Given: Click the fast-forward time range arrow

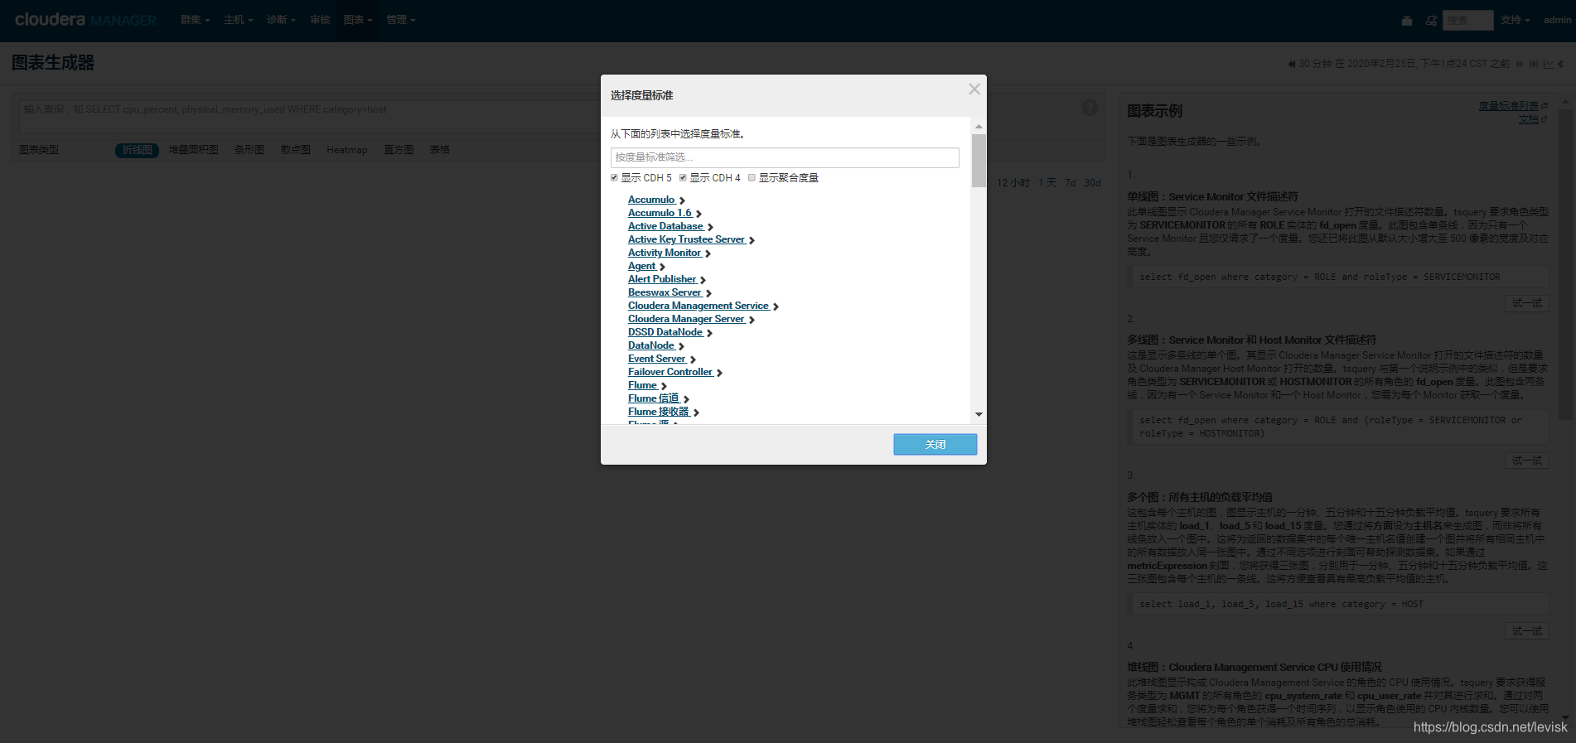Looking at the screenshot, I should tap(1520, 64).
